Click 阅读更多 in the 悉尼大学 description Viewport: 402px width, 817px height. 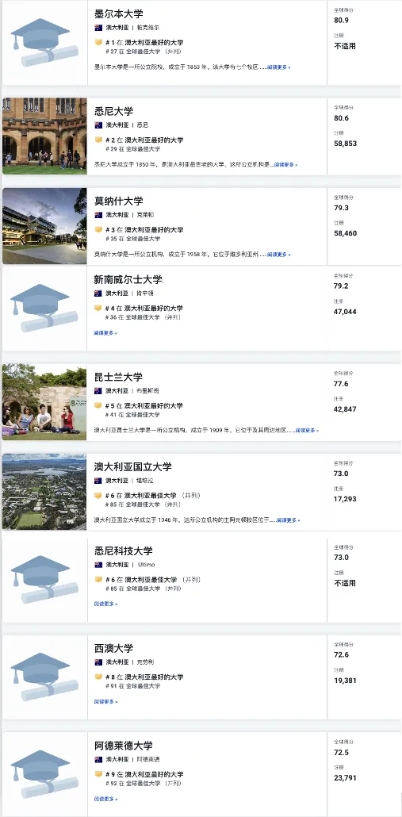coord(286,165)
